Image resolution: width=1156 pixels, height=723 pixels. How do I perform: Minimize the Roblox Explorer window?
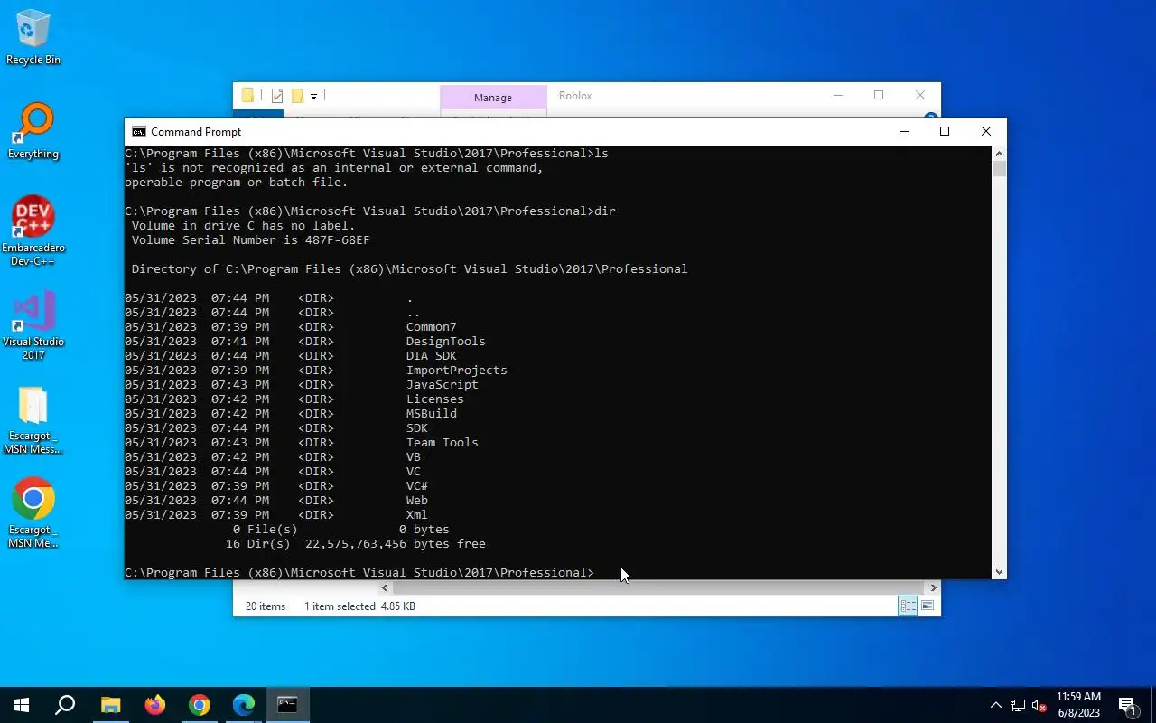pos(837,96)
